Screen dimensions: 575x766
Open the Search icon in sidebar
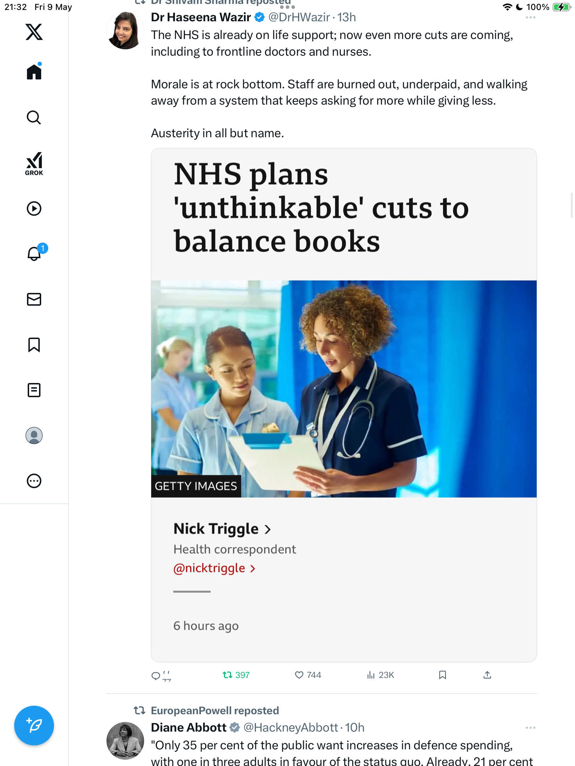(34, 117)
